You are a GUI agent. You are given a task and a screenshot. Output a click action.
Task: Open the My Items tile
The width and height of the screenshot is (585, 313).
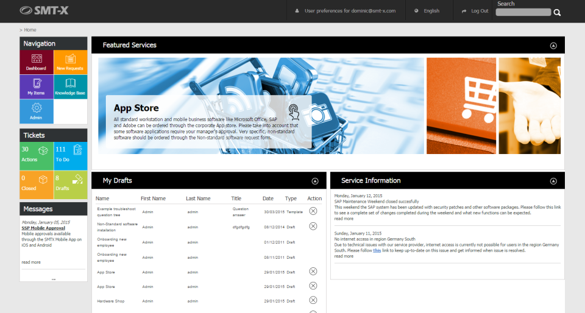[37, 87]
